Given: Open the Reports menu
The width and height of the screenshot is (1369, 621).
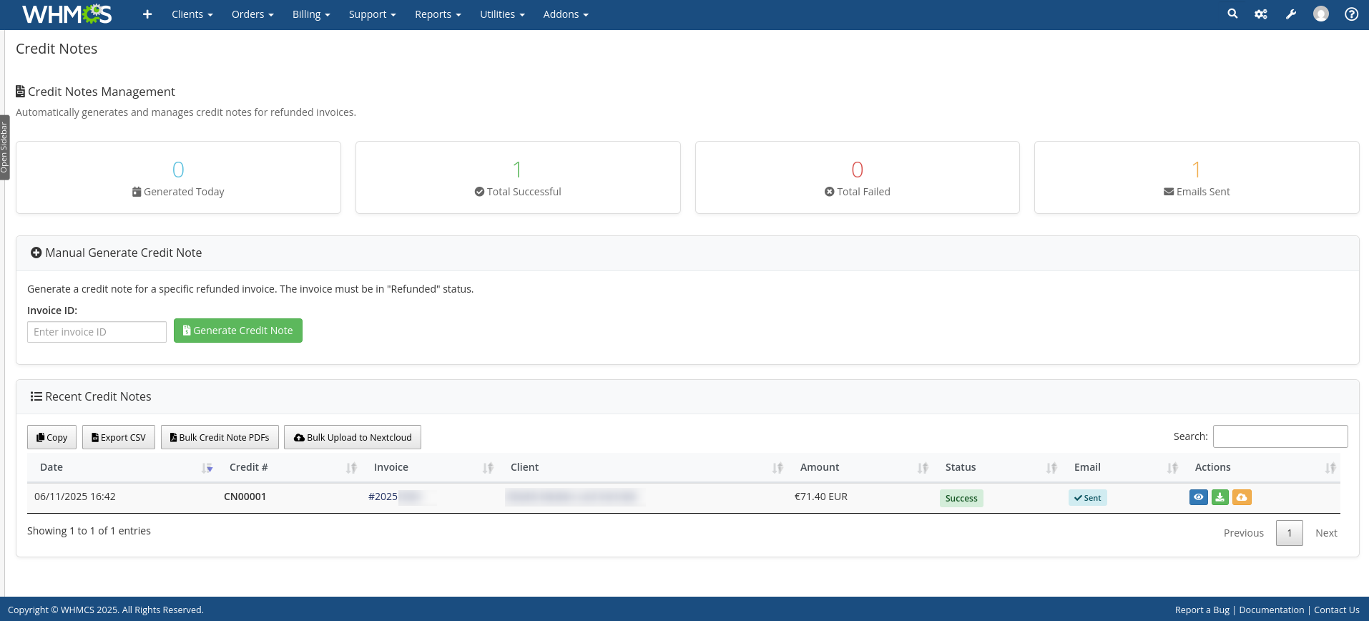Looking at the screenshot, I should 438,14.
